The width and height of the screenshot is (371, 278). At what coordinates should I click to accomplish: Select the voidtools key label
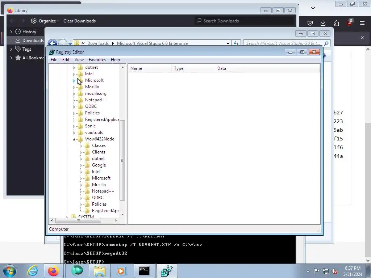coord(94,132)
